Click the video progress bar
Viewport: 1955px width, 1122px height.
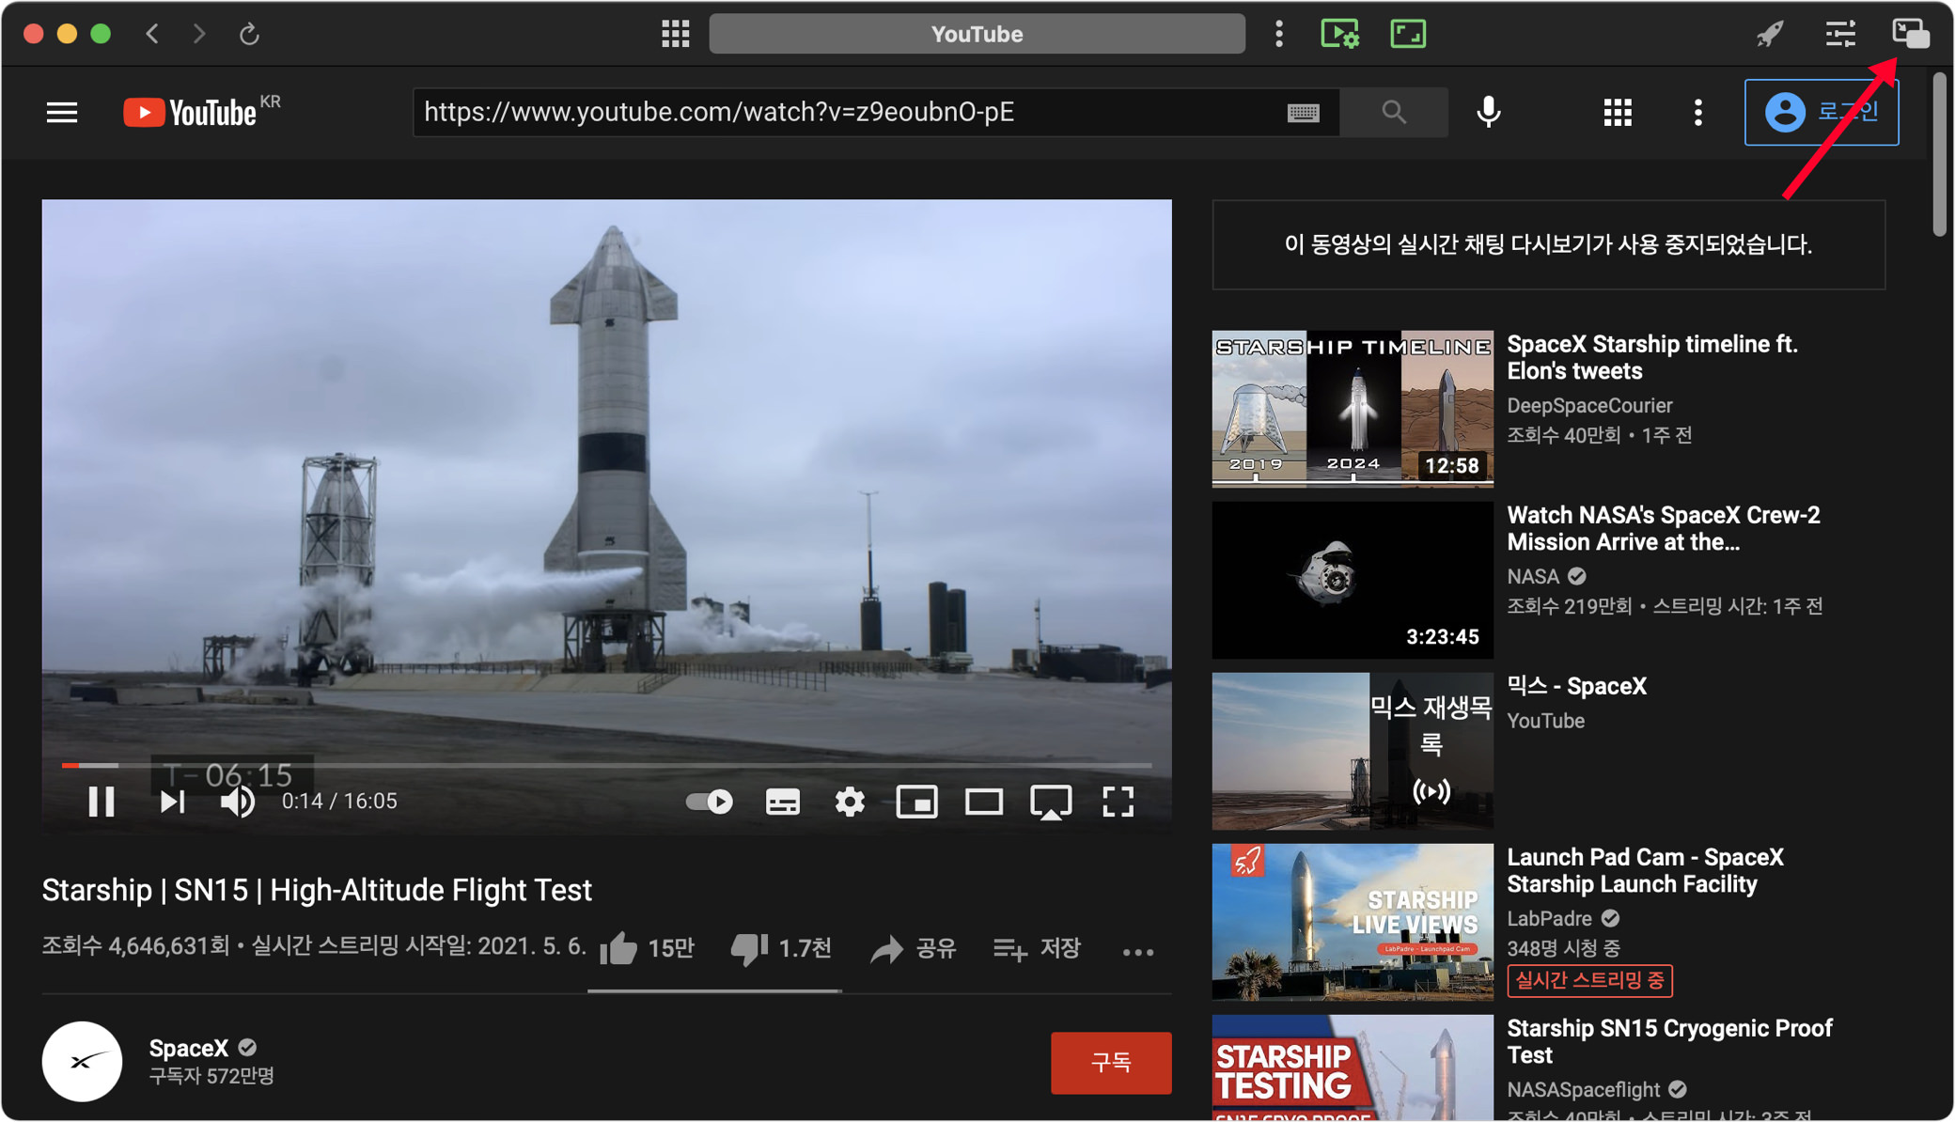(606, 765)
